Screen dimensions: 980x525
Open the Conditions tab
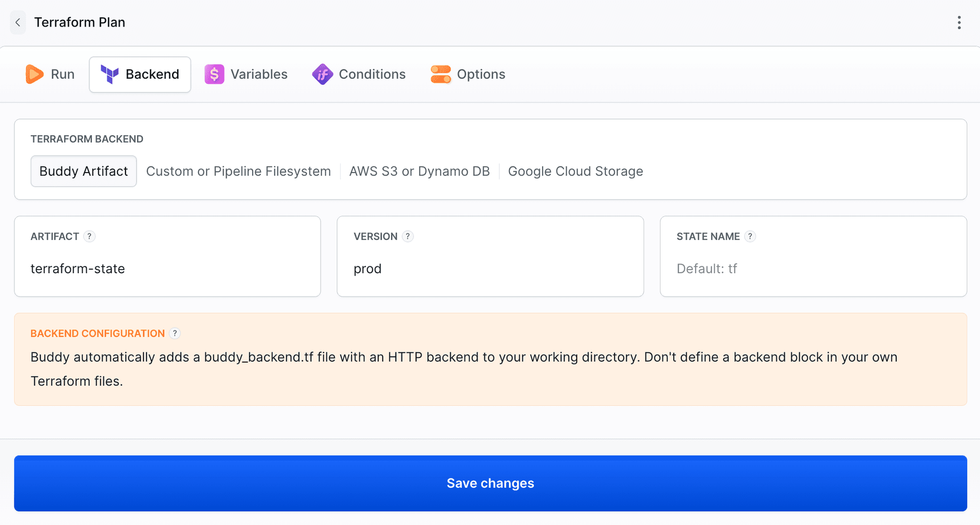click(x=359, y=75)
